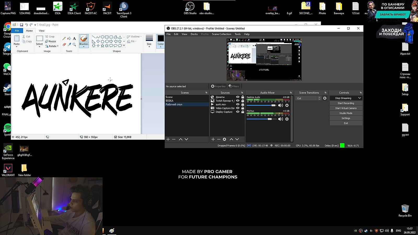Screen dimensions: 418x235
Task: Select the Text tool in Paint
Action: (x=74, y=38)
